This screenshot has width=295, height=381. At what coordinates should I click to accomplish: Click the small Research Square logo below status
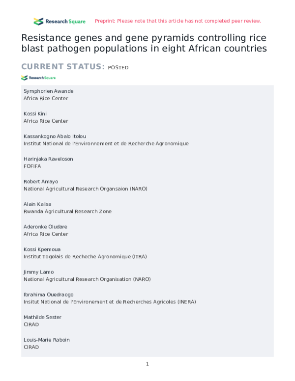click(38, 78)
